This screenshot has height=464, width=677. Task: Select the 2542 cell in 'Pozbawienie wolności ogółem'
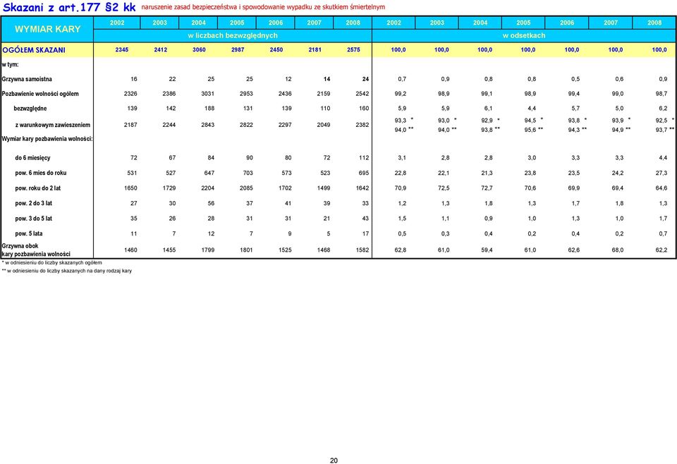(x=362, y=94)
